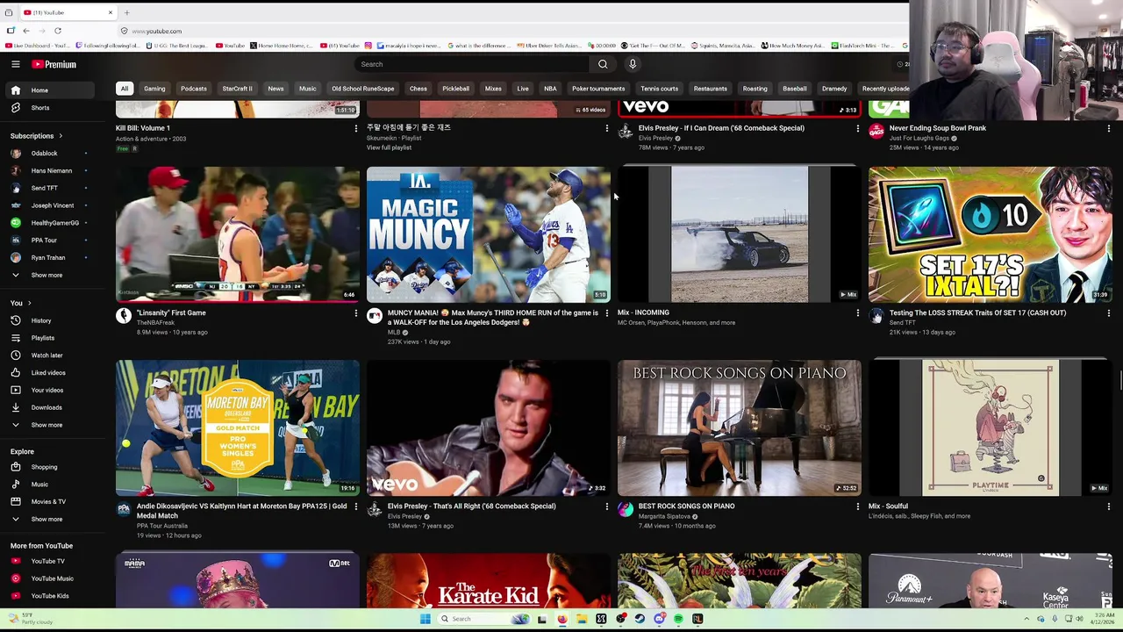Viewport: 1123px width, 632px height.
Task: Select the All filter chip
Action: (125, 89)
